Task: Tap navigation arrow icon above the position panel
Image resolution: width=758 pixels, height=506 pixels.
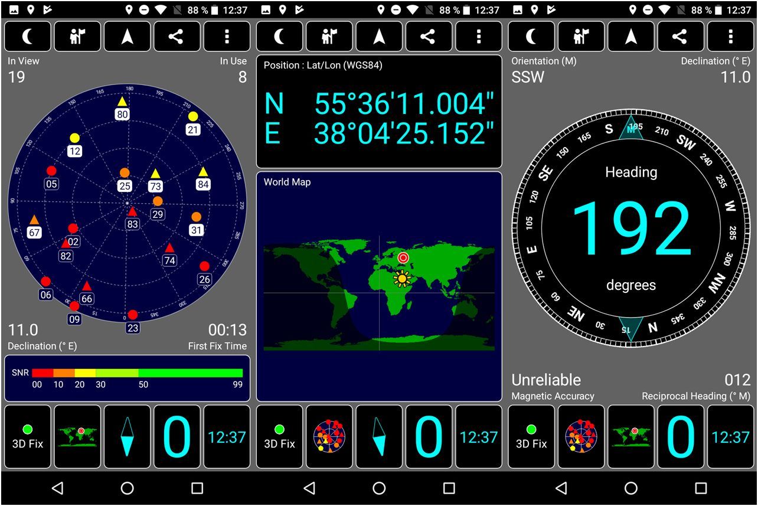Action: coord(379,37)
